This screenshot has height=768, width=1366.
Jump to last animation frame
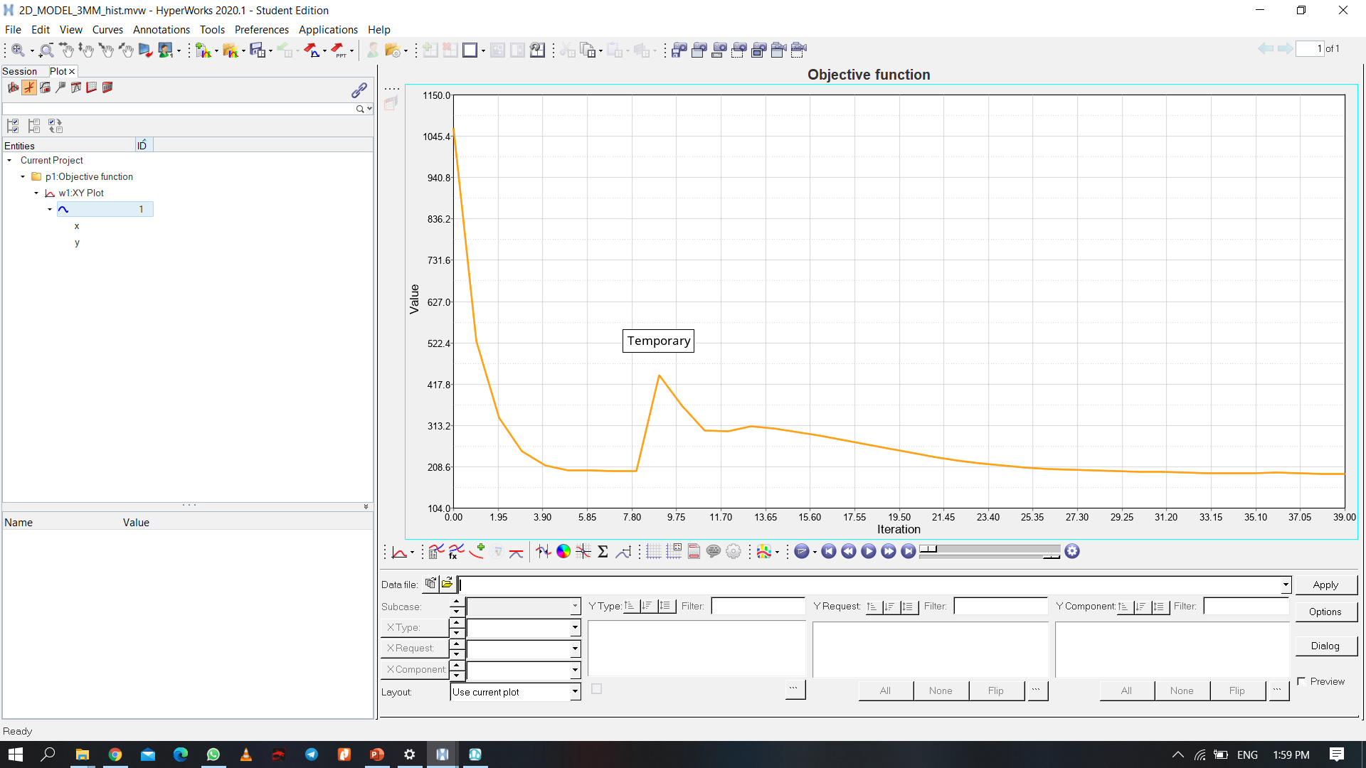click(x=909, y=551)
